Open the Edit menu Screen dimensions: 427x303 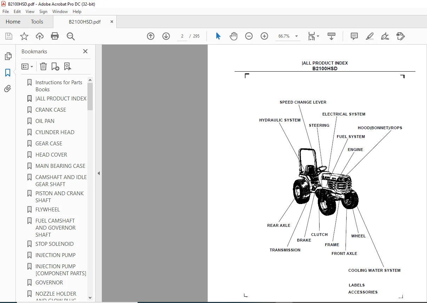click(x=17, y=12)
